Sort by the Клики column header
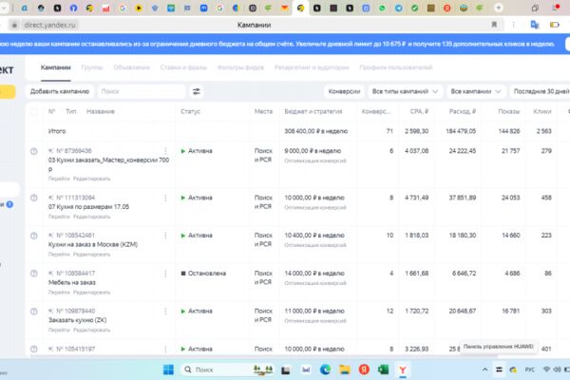 pos(542,112)
